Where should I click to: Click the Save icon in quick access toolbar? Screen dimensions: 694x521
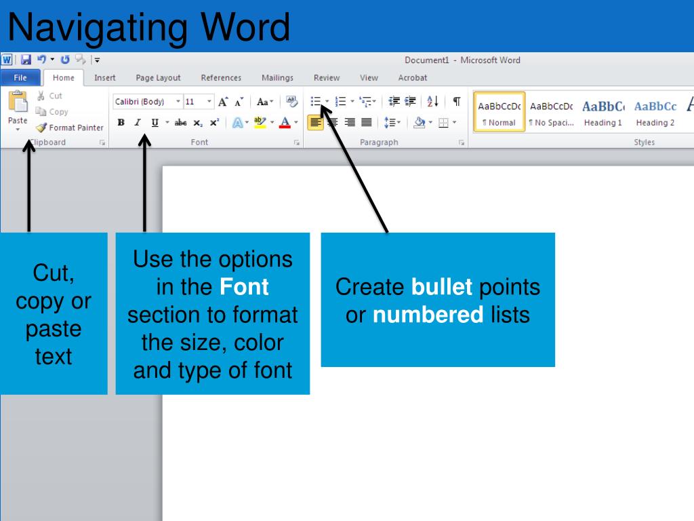pyautogui.click(x=26, y=60)
